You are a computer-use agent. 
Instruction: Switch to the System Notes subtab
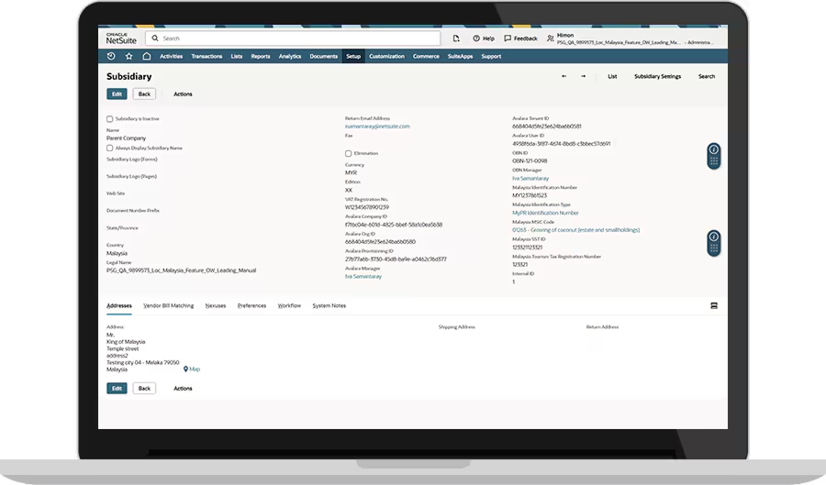(329, 305)
